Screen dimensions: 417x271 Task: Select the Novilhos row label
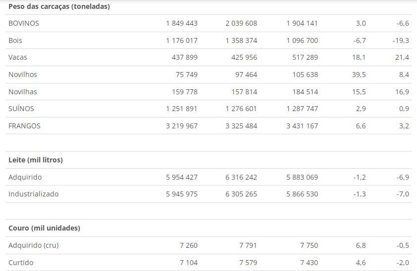pyautogui.click(x=23, y=75)
